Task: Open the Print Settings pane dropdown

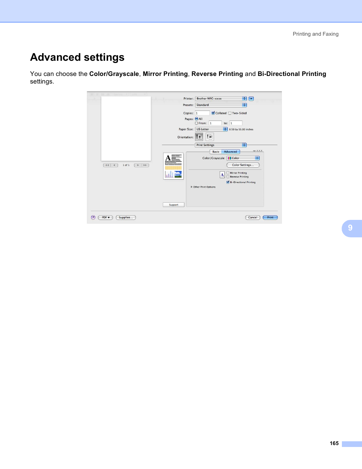Action: coord(221,145)
